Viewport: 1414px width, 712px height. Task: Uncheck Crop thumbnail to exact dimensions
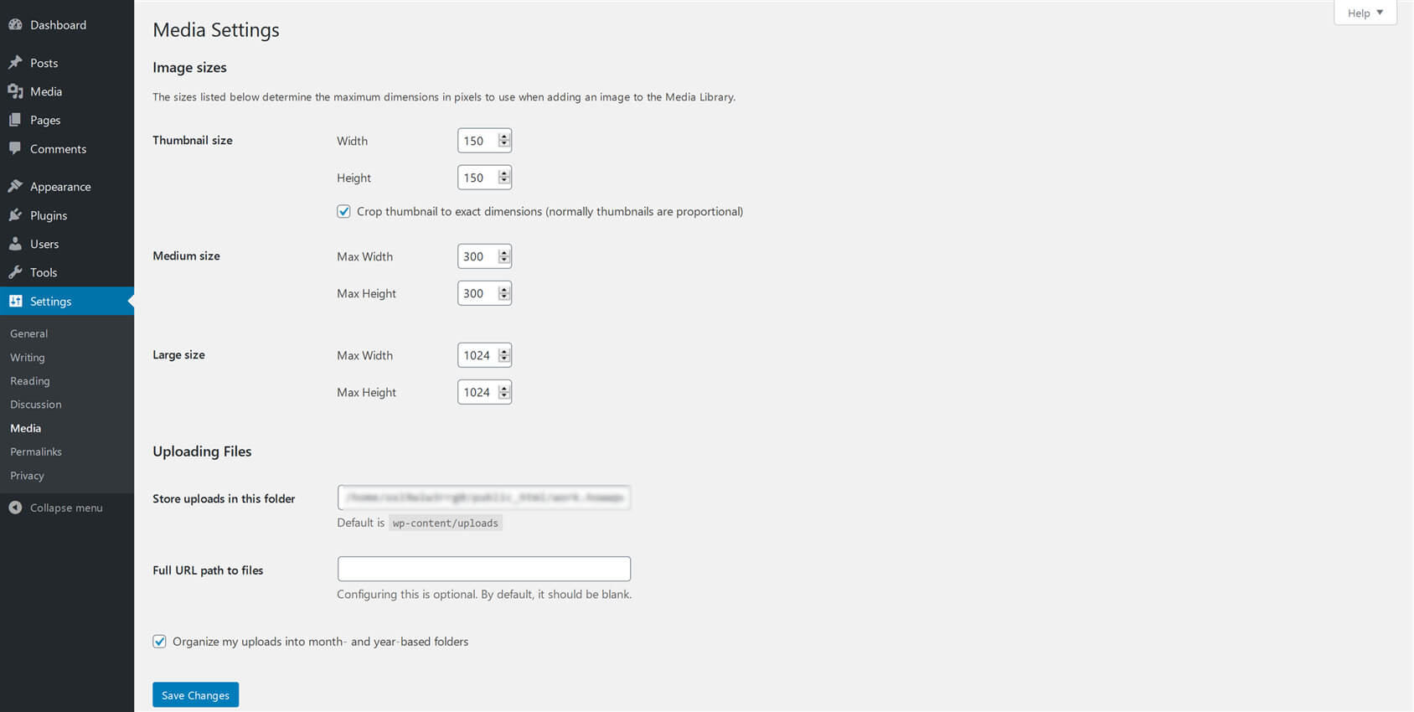click(x=343, y=211)
